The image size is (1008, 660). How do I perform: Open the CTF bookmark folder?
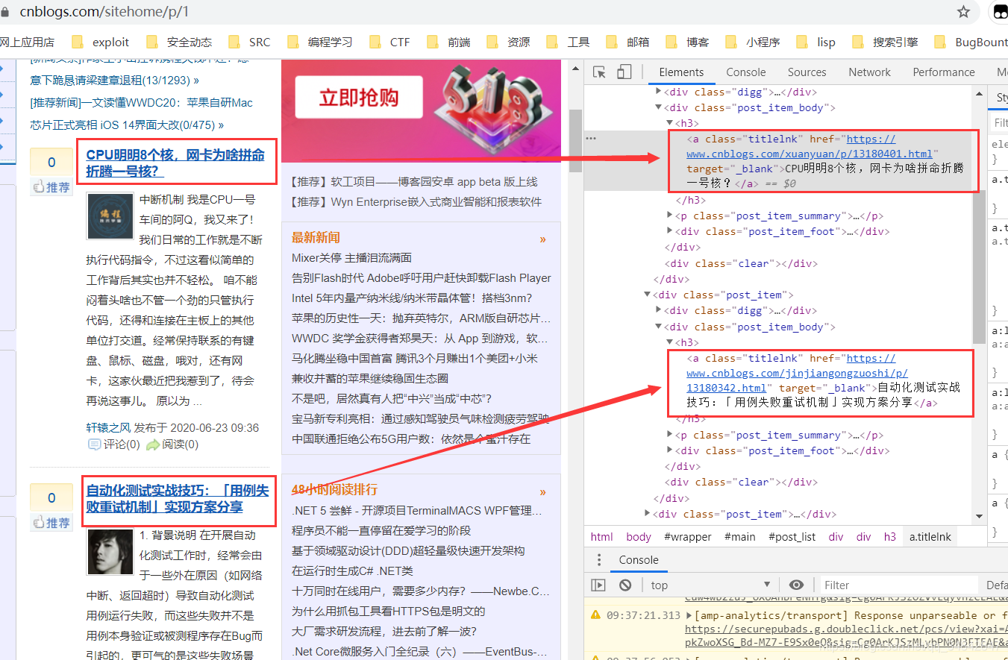coord(390,42)
